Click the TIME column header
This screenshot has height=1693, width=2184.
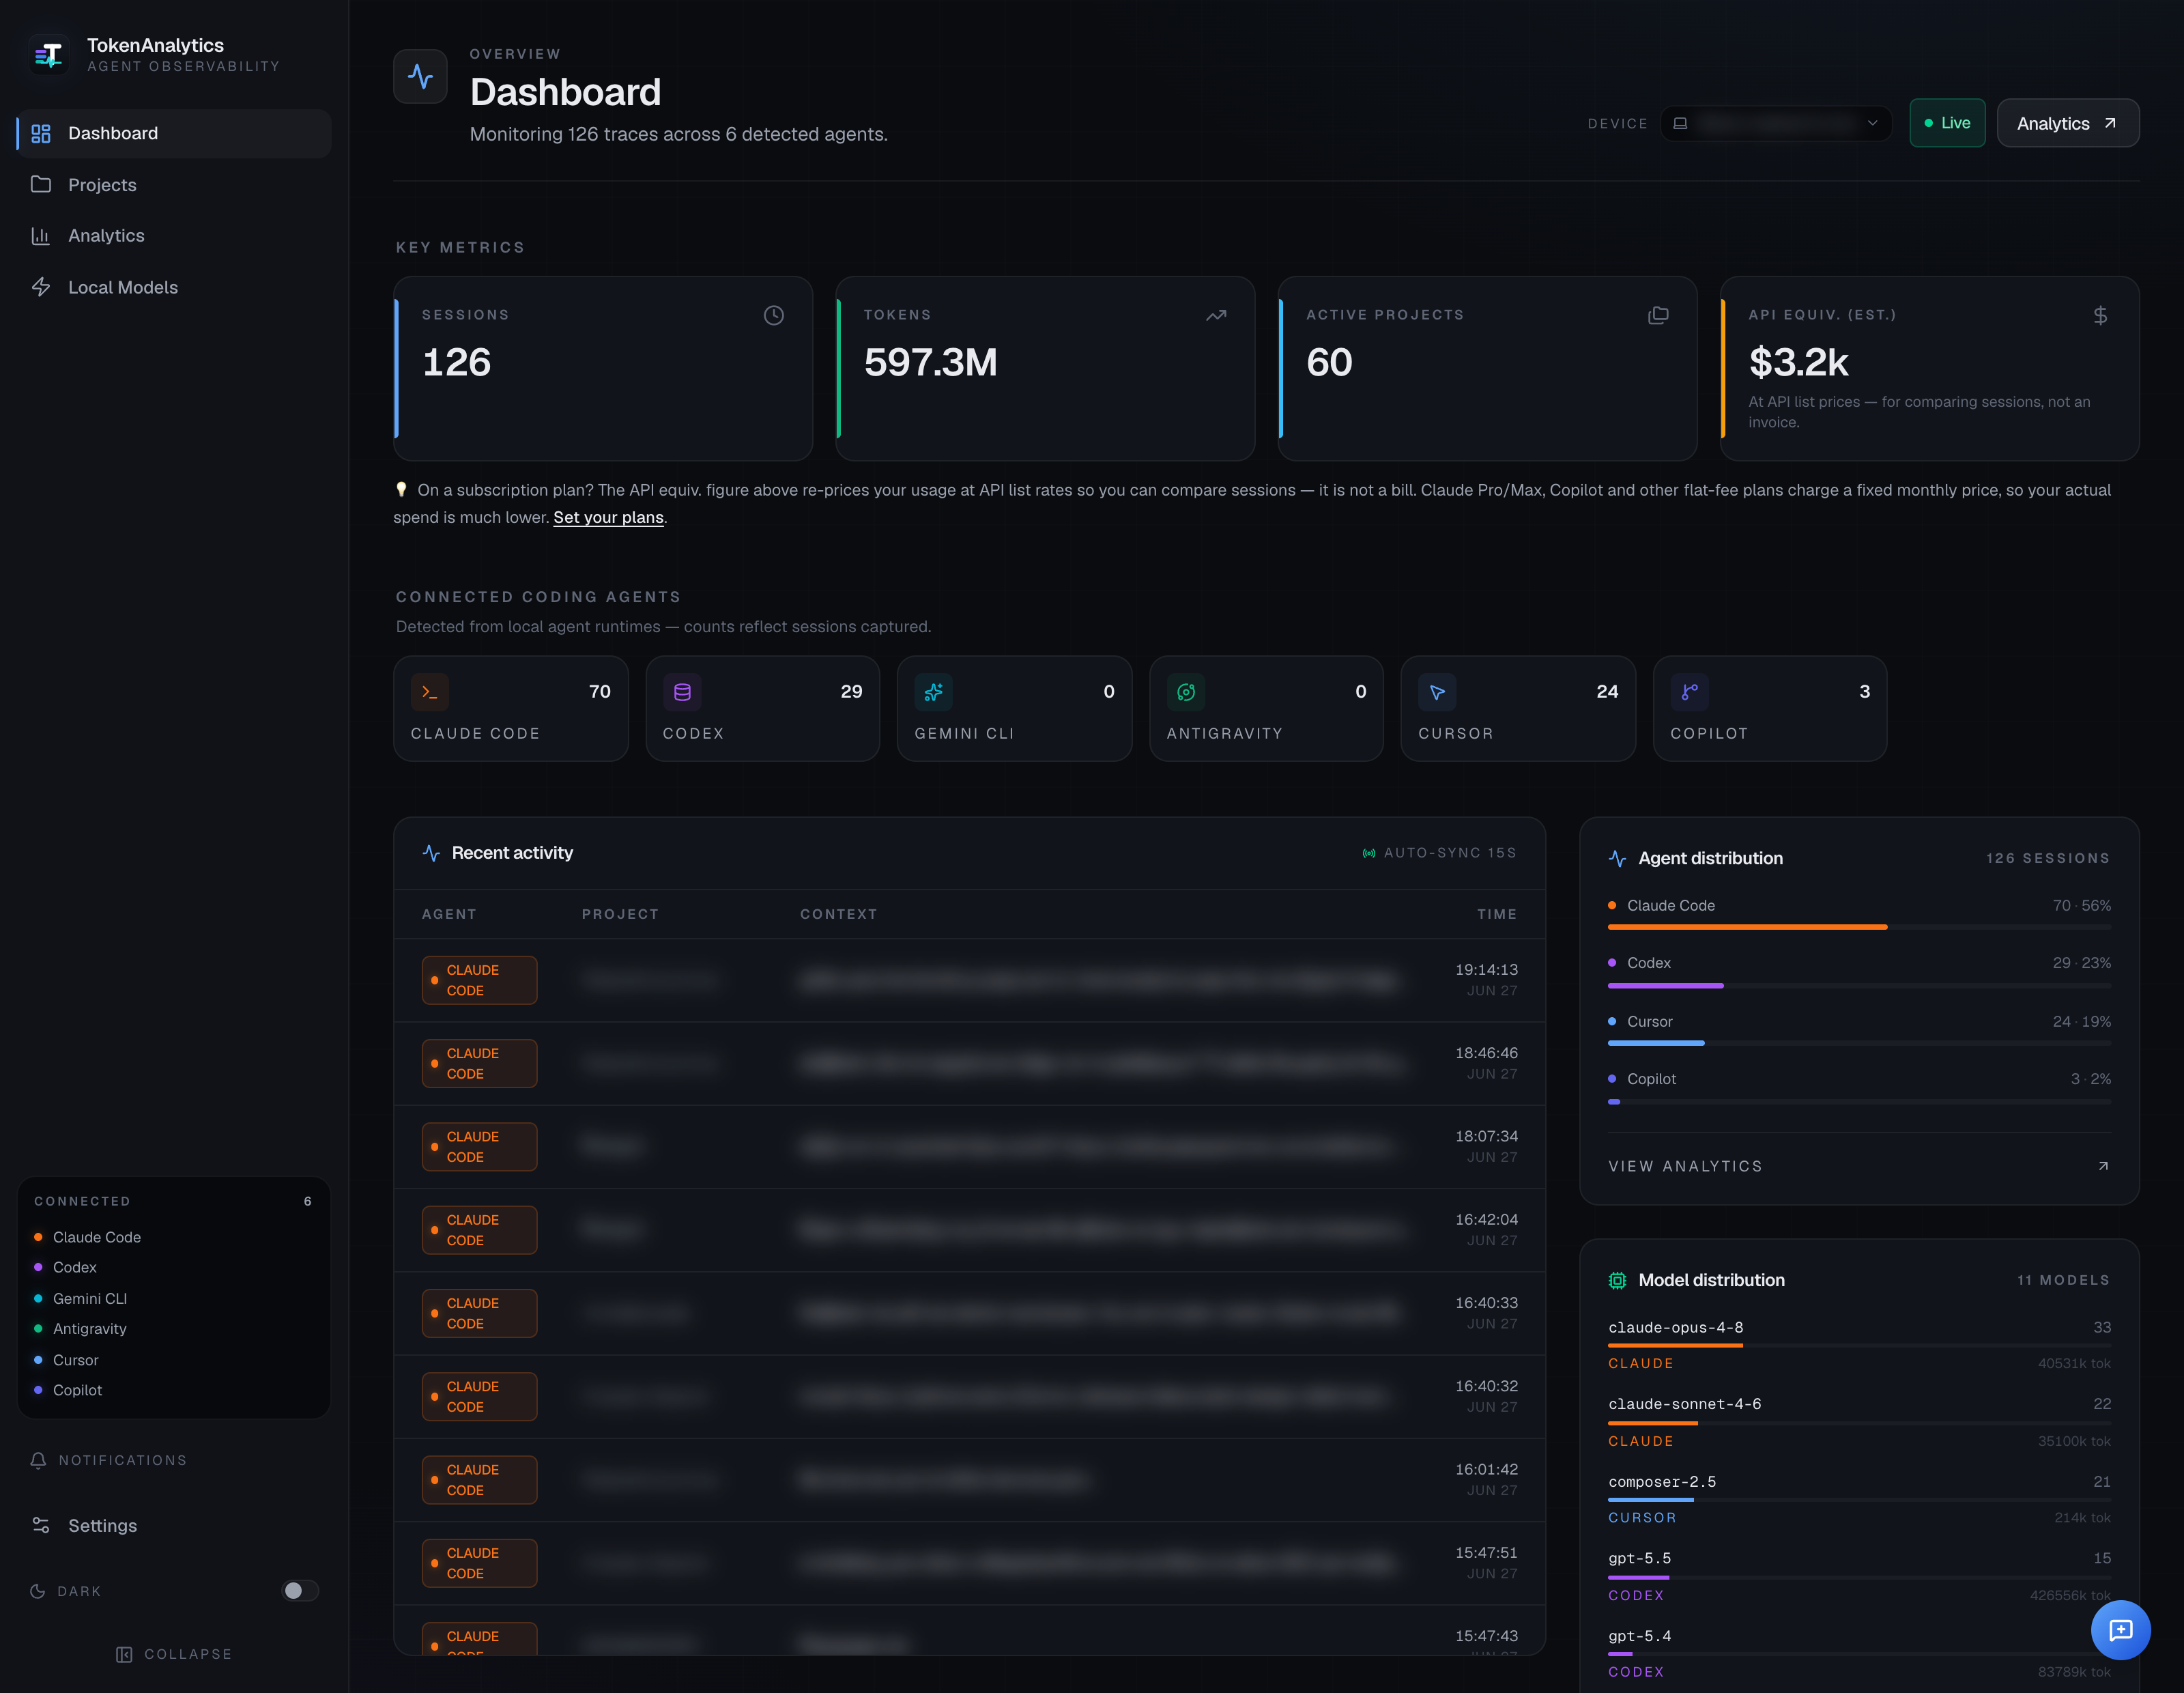[1497, 914]
